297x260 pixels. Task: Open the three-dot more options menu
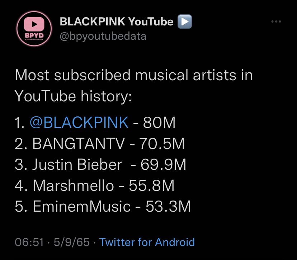tap(276, 22)
